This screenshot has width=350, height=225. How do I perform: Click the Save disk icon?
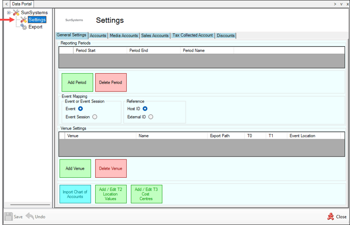tap(9, 216)
